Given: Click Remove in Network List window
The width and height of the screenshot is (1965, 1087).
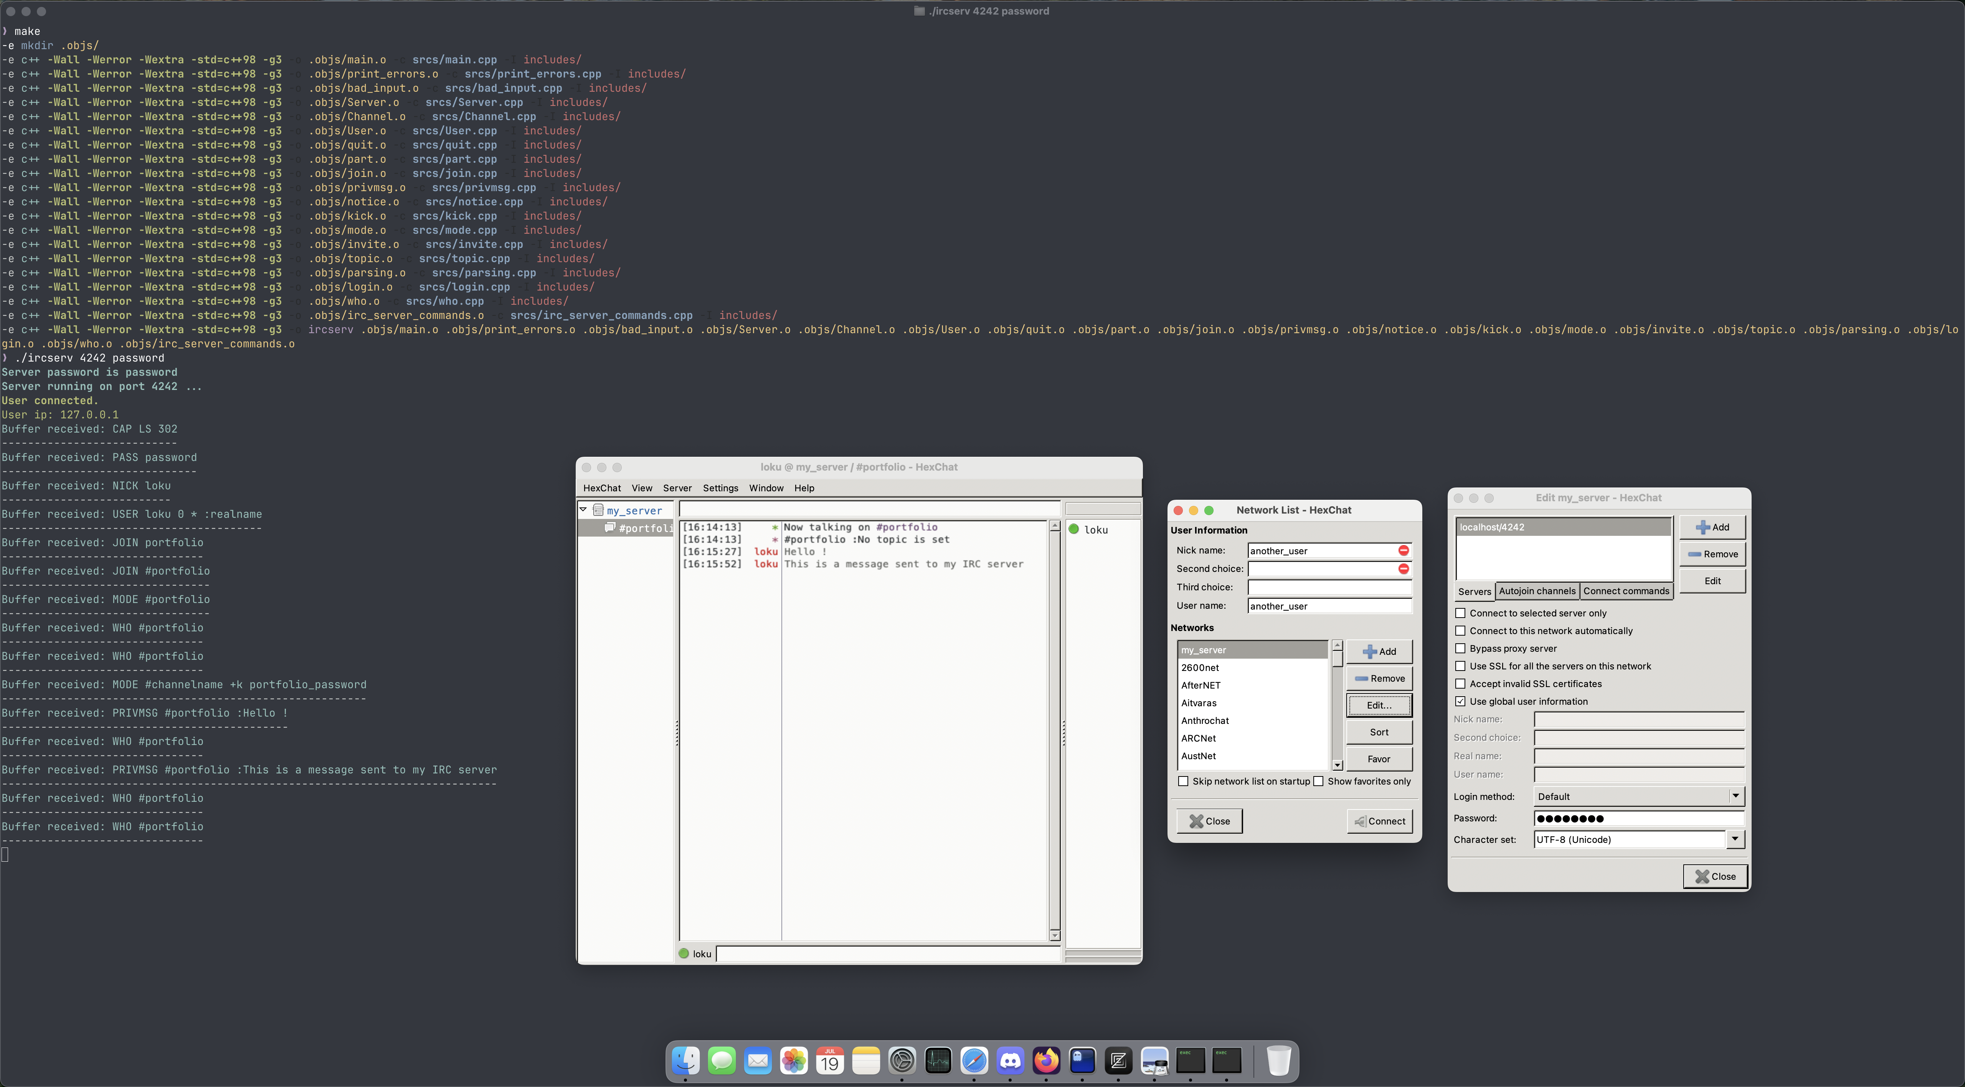Looking at the screenshot, I should coord(1379,678).
